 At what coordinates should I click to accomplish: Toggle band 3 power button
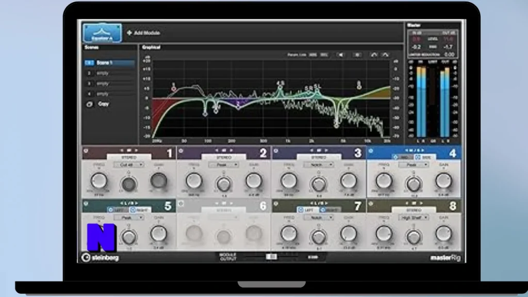pyautogui.click(x=276, y=151)
